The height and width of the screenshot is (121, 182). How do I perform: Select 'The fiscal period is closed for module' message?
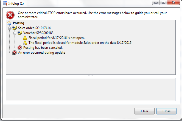coord(80,43)
